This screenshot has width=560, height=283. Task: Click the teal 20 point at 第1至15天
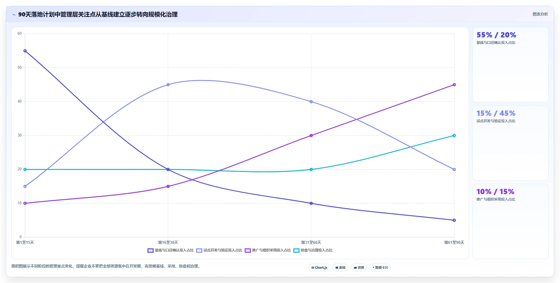[x=25, y=170]
